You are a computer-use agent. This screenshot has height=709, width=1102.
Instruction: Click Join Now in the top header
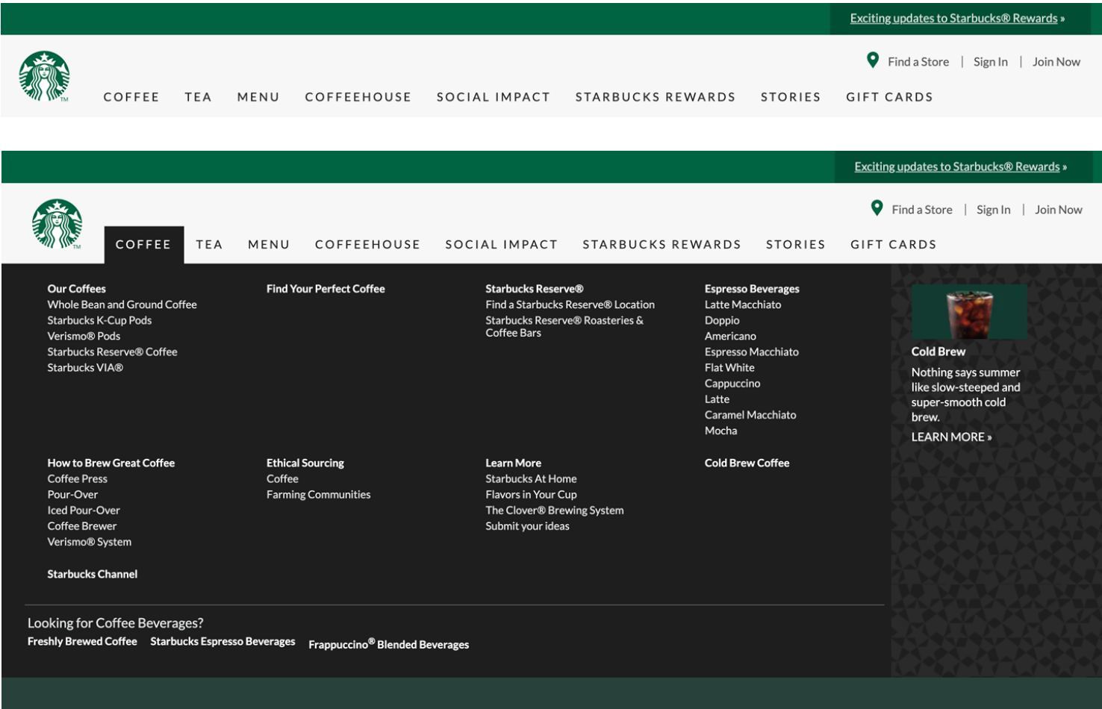point(1056,62)
